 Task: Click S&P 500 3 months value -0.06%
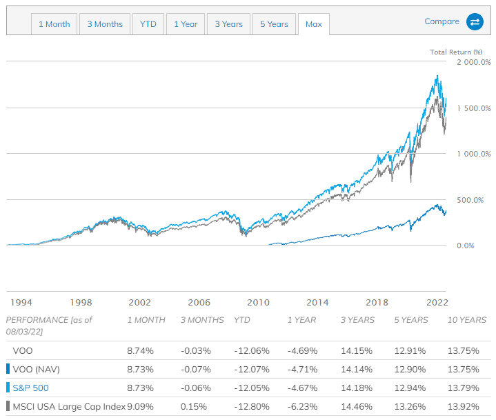coord(195,388)
